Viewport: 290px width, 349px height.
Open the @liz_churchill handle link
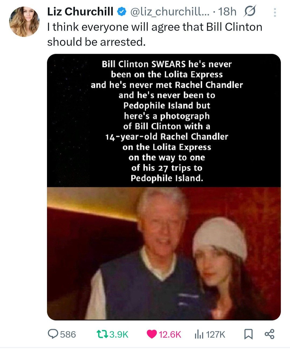coord(170,12)
